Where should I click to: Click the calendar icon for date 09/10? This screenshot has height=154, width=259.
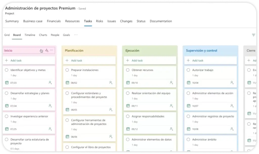tap(128, 83)
